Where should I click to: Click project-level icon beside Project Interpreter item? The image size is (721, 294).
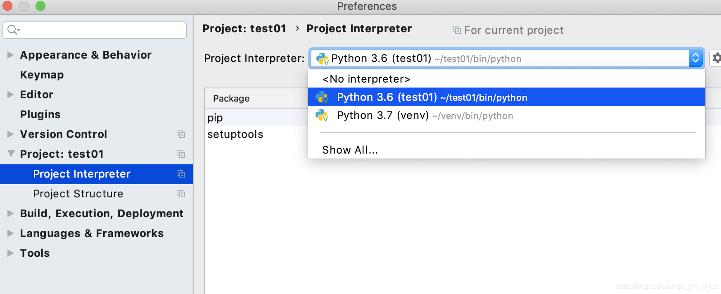tap(181, 174)
